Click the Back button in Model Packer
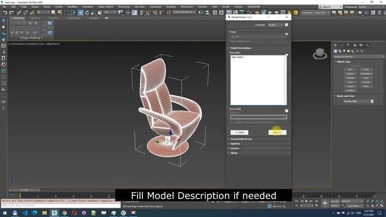The width and height of the screenshot is (386, 217). coord(239,133)
